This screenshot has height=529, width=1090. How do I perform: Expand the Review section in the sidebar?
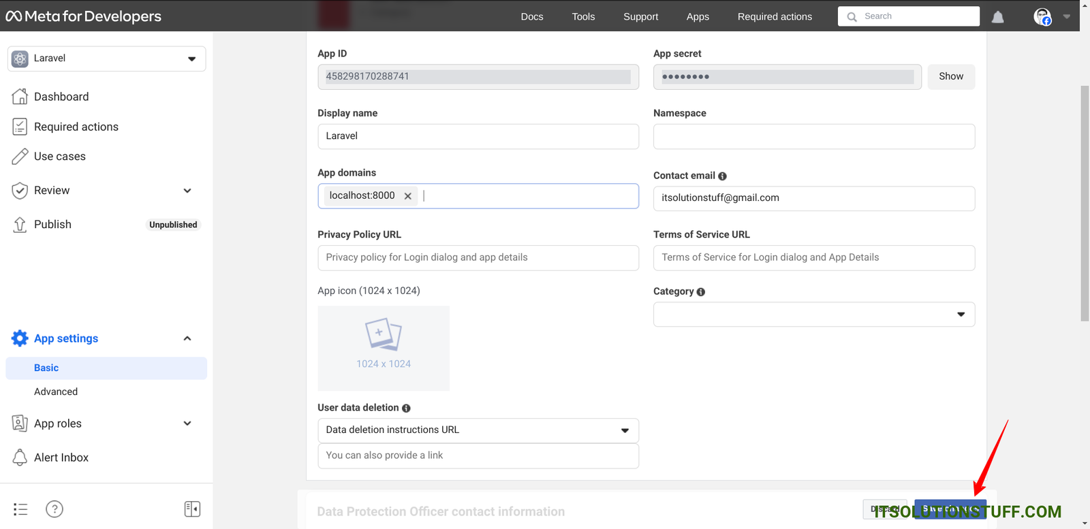point(187,191)
